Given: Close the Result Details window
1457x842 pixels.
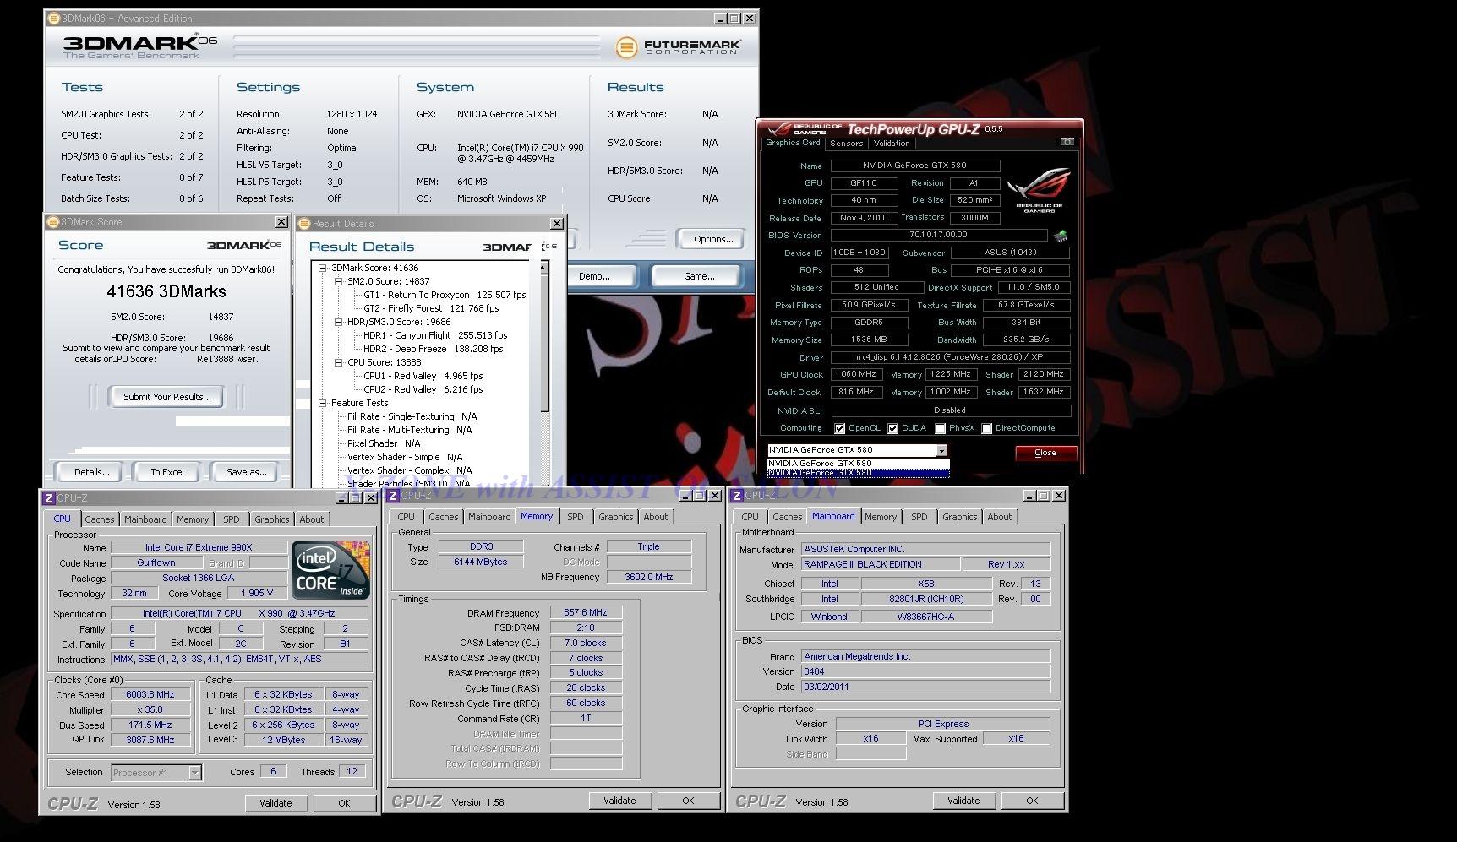Looking at the screenshot, I should point(556,223).
